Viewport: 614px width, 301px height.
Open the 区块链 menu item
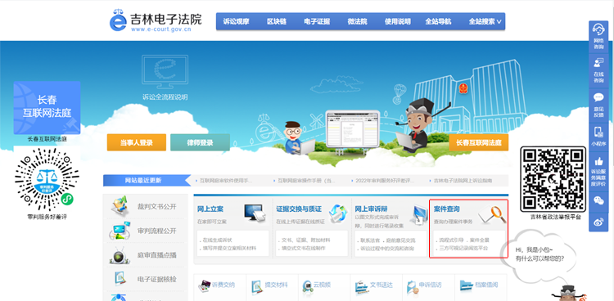(277, 21)
